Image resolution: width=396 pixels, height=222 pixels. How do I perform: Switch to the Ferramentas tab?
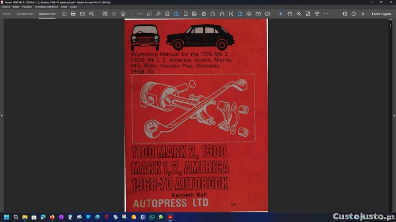24,14
